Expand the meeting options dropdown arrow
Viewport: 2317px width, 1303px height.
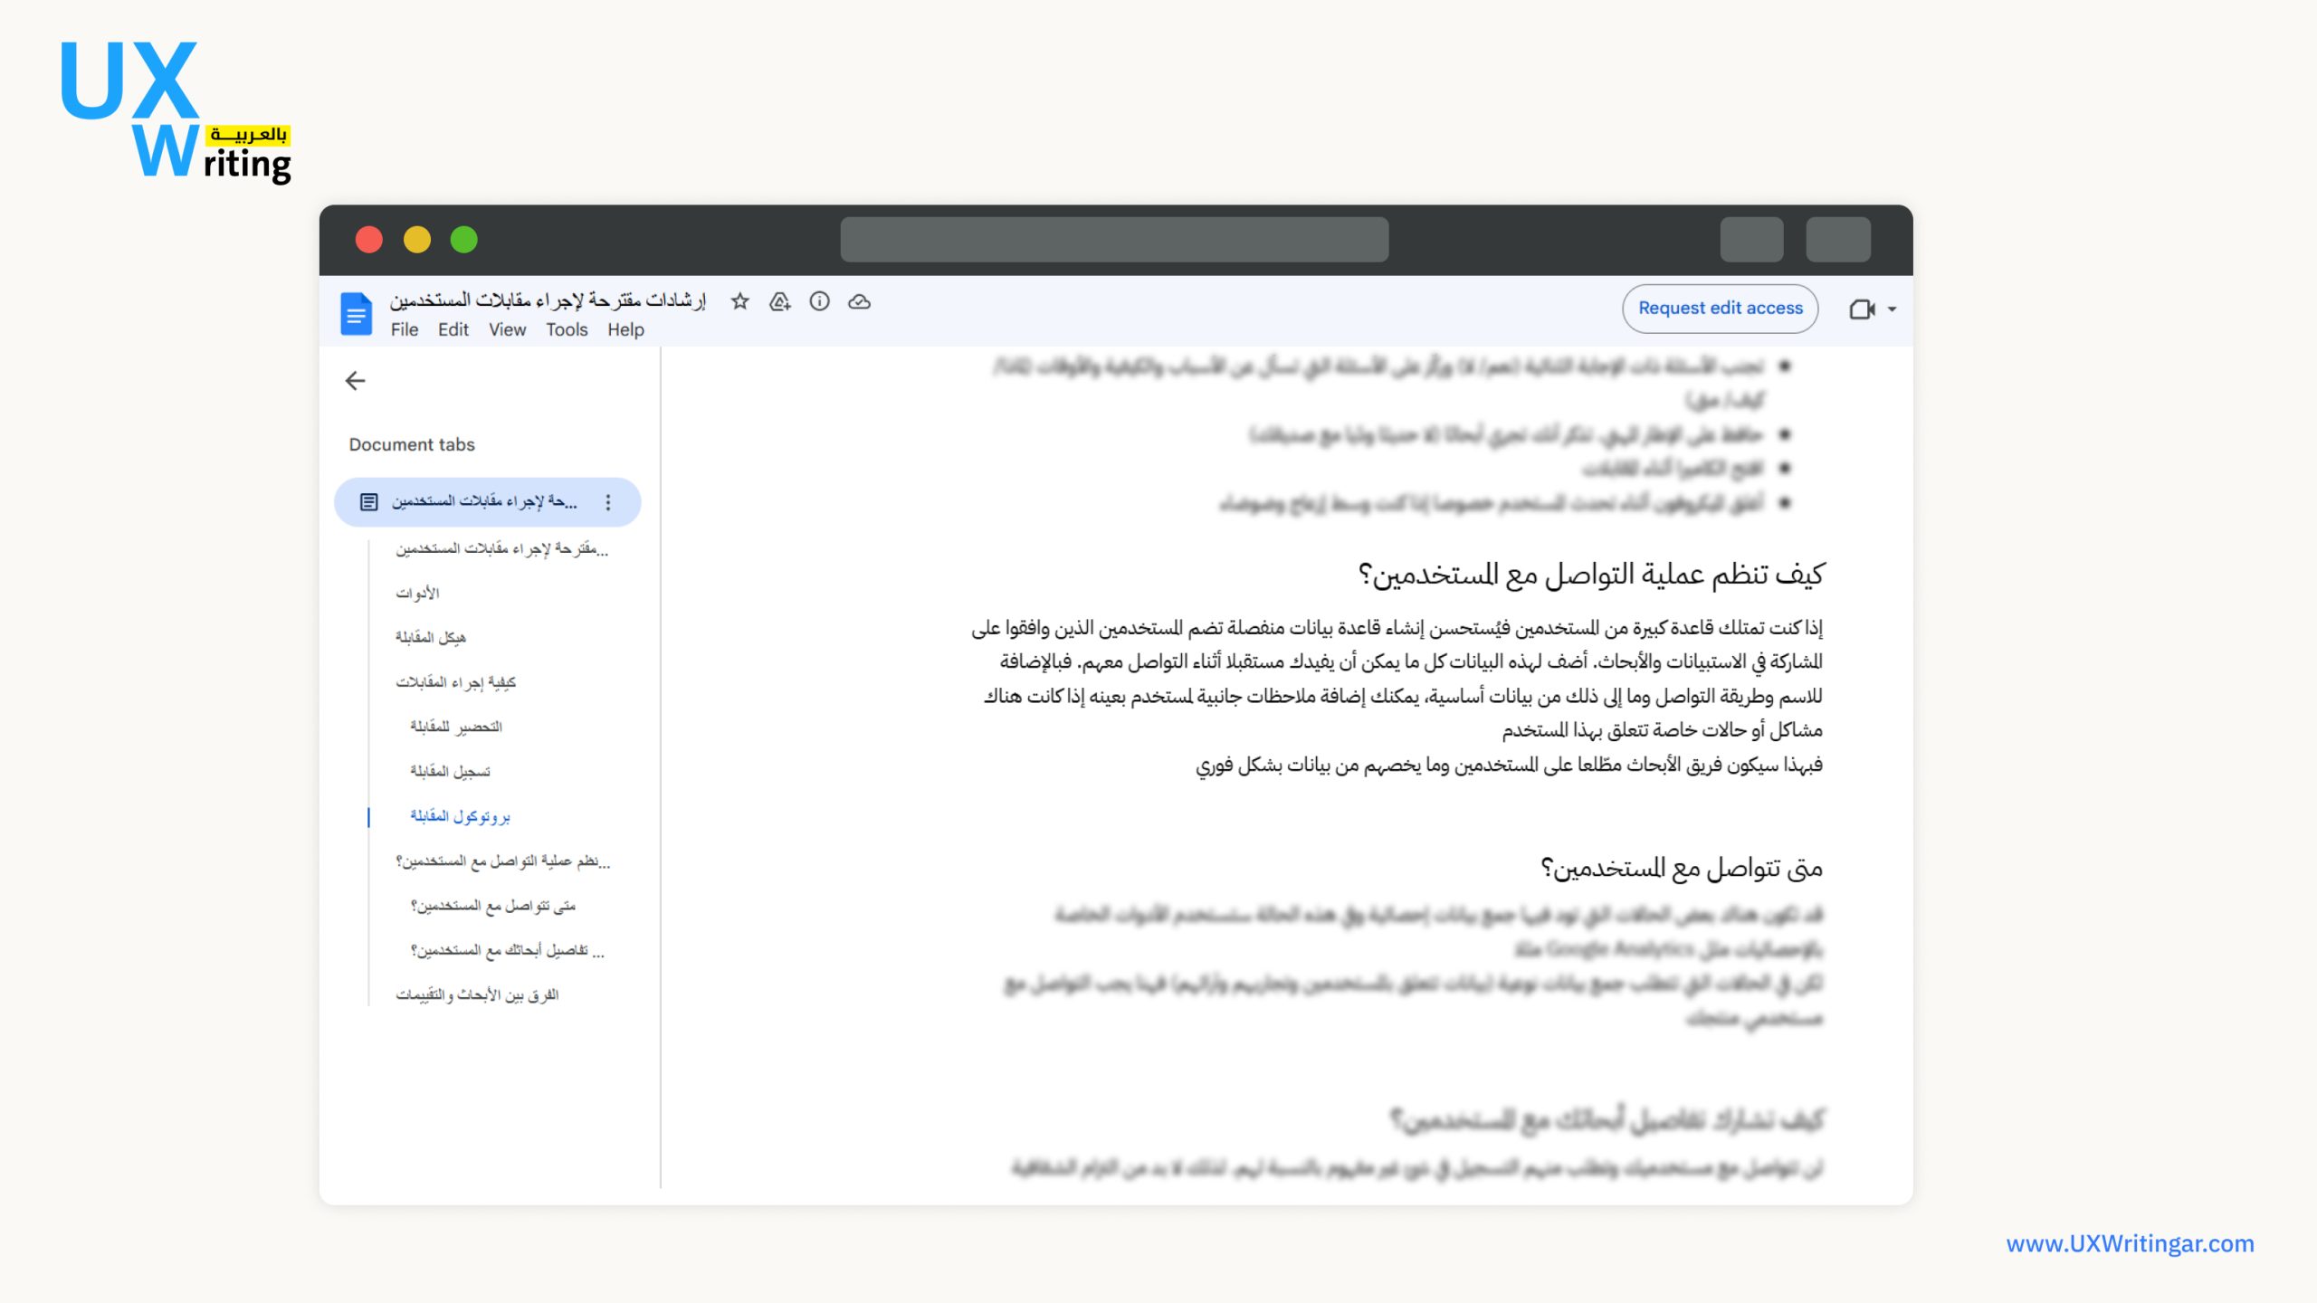point(1892,309)
